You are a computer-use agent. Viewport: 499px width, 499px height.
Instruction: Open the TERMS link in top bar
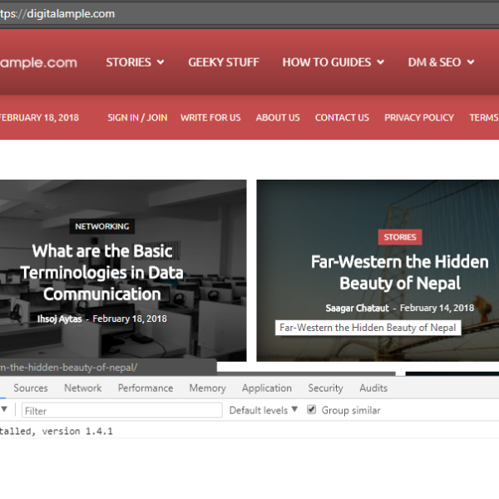(x=484, y=118)
